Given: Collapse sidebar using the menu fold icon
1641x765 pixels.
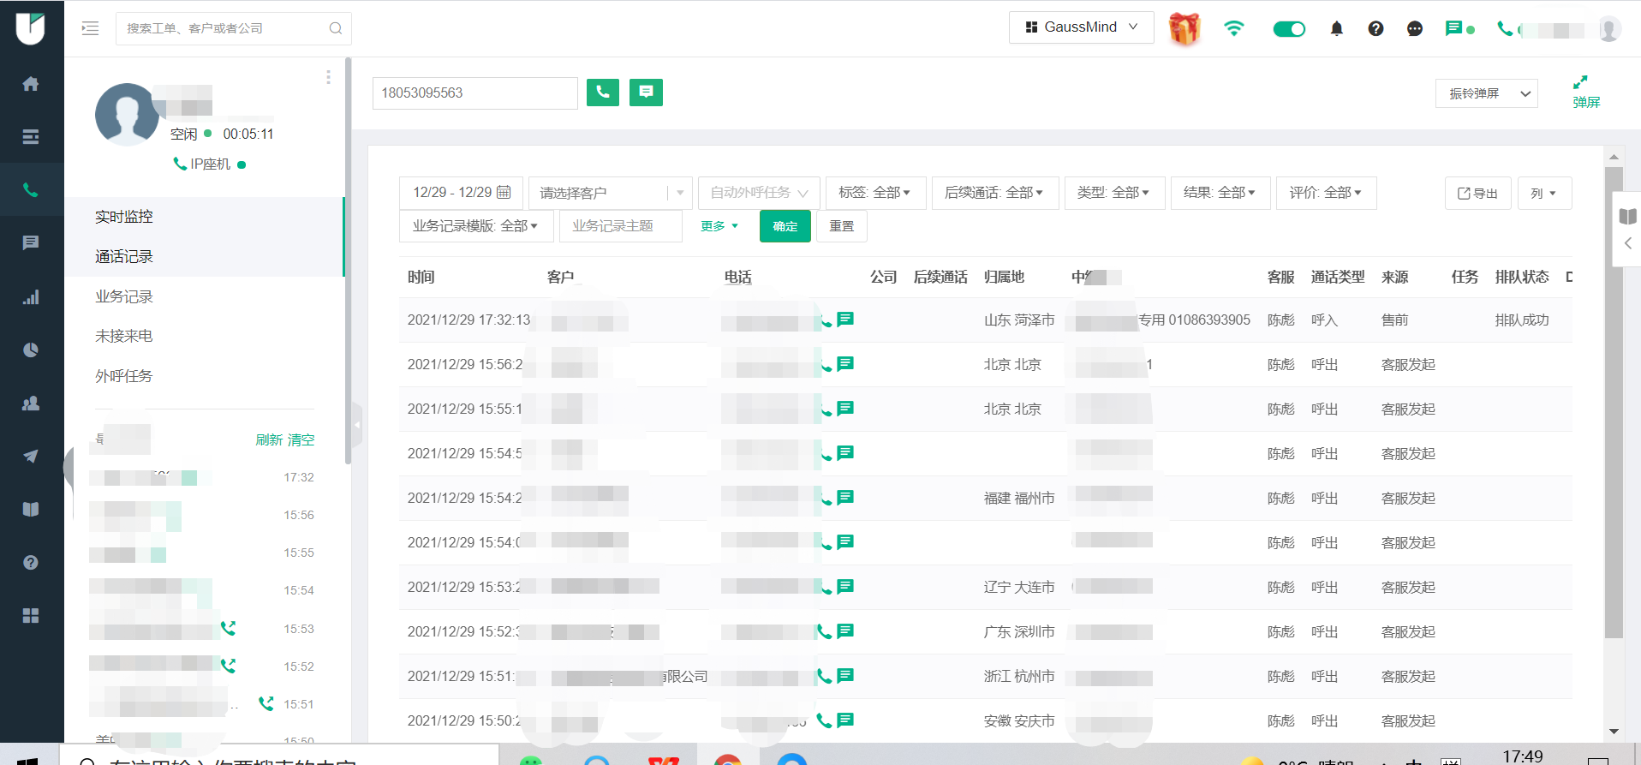Looking at the screenshot, I should tap(90, 28).
